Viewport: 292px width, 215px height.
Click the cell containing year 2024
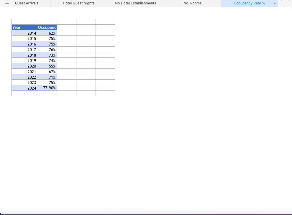coord(24,88)
